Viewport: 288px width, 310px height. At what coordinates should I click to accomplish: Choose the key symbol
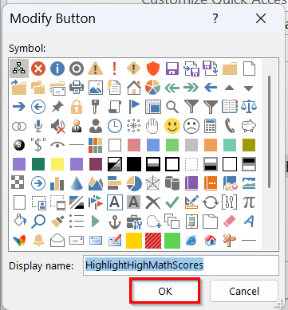(x=96, y=107)
